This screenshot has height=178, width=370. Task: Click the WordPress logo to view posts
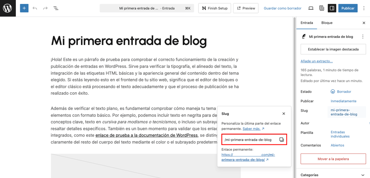coord(8,8)
